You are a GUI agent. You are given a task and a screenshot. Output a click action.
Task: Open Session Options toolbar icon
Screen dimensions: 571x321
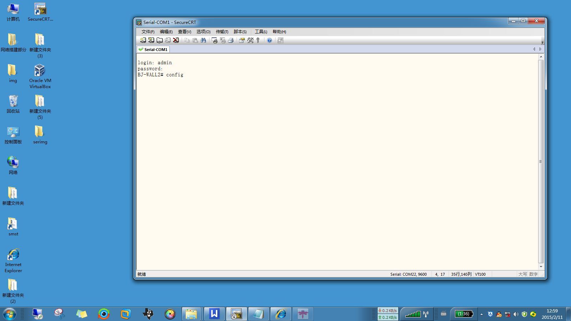(x=242, y=40)
